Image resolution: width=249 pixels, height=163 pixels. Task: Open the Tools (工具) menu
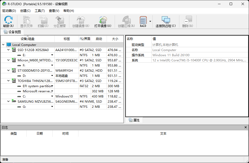[x=40, y=11]
